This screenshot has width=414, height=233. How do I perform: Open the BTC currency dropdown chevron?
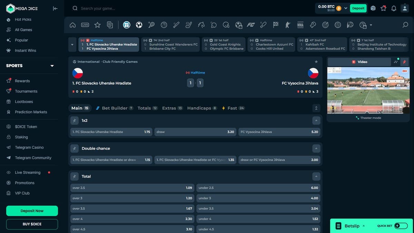click(346, 8)
